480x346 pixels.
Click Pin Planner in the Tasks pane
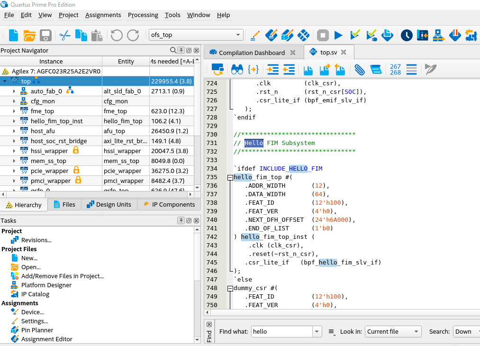click(x=37, y=330)
